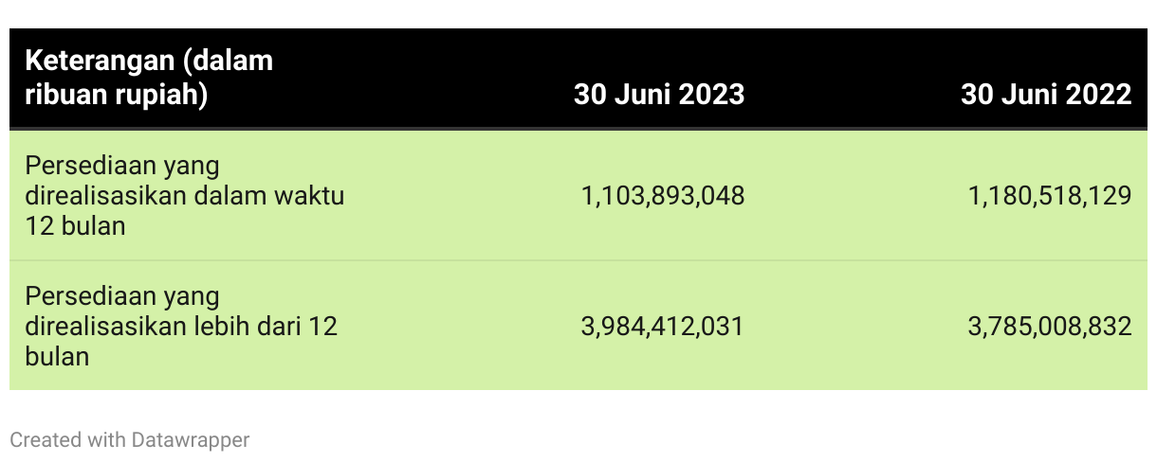
Task: Select the value 1,103,893,048
Action: (663, 196)
